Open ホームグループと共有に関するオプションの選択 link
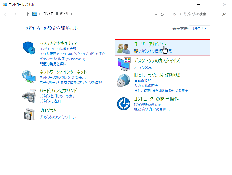 tap(71, 83)
